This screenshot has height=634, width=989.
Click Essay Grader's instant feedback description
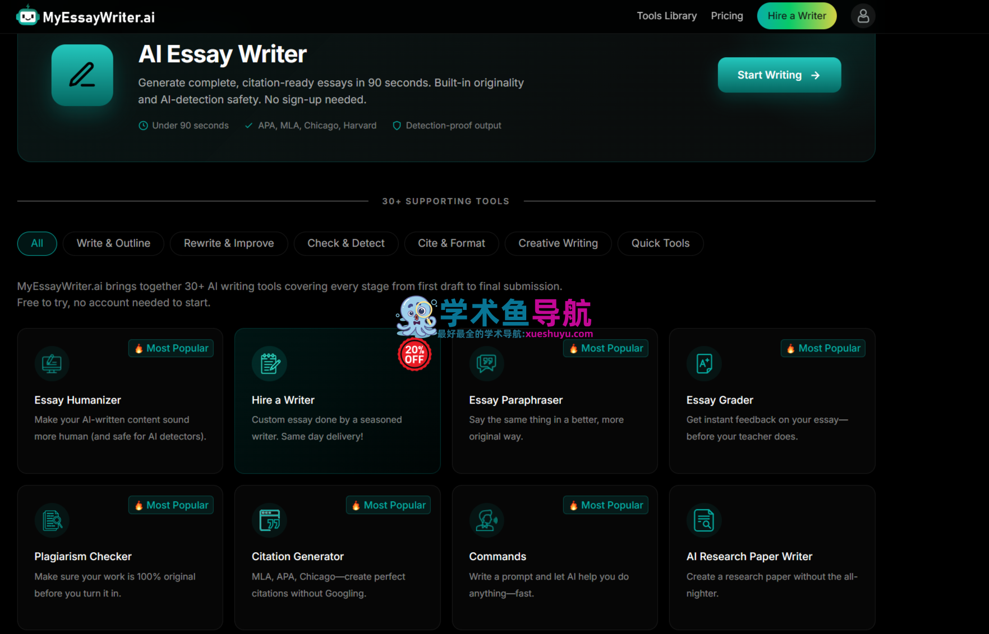click(x=767, y=428)
